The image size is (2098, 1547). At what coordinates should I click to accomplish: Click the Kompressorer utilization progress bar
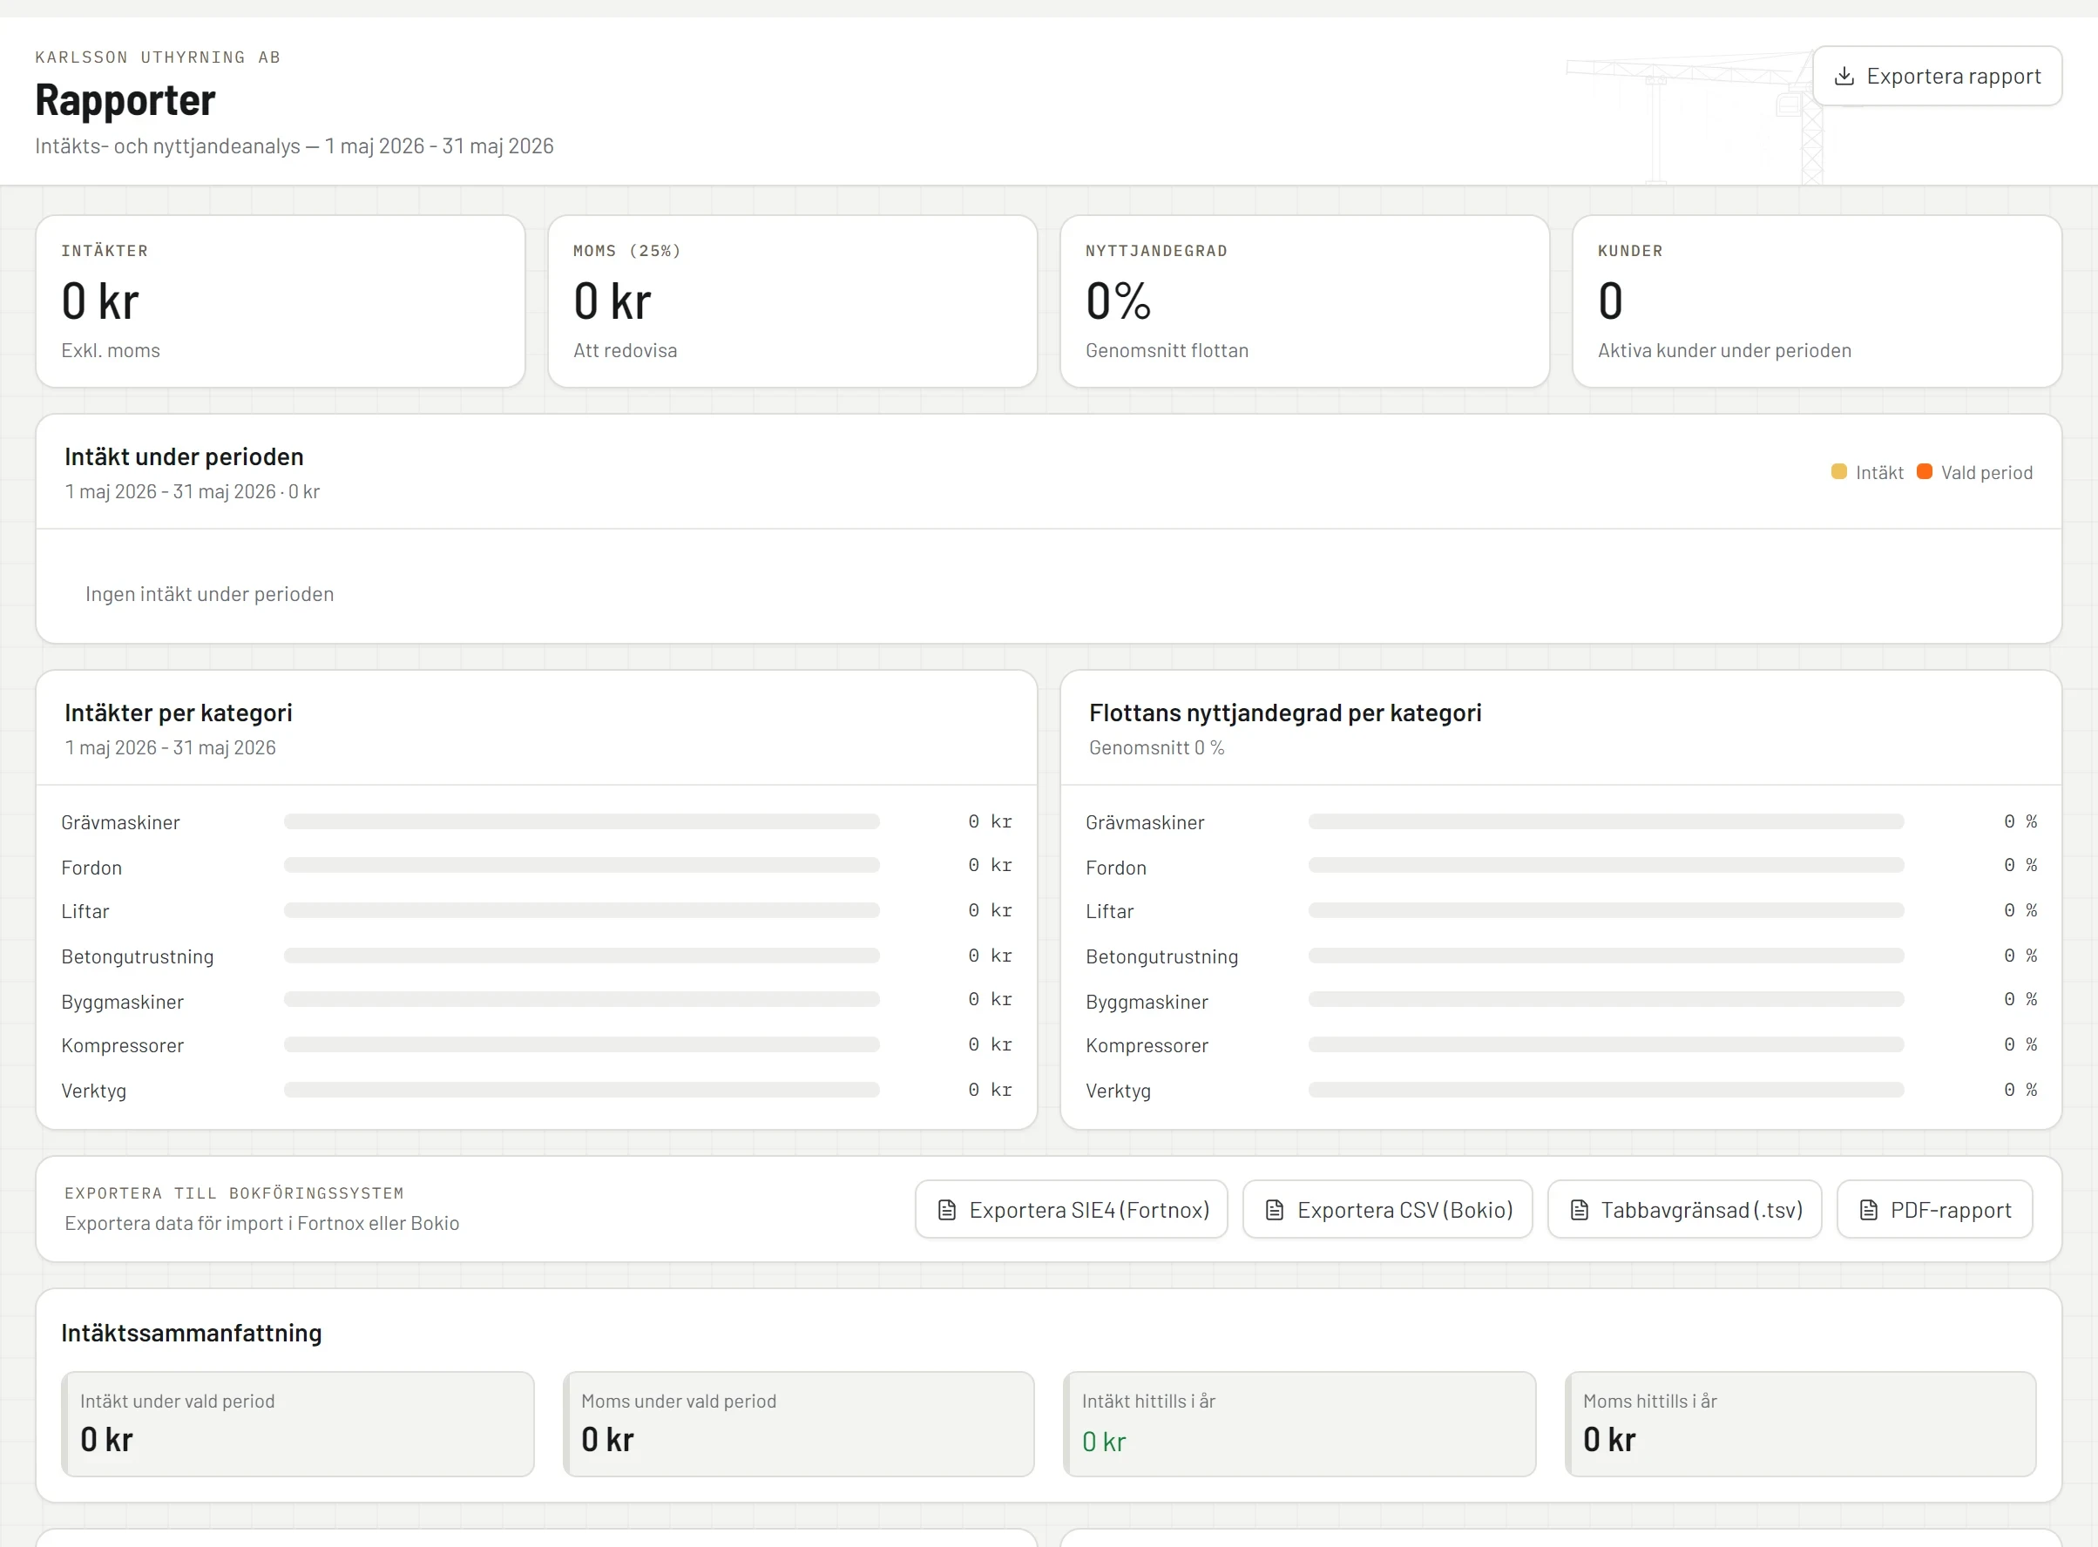[x=1607, y=1044]
